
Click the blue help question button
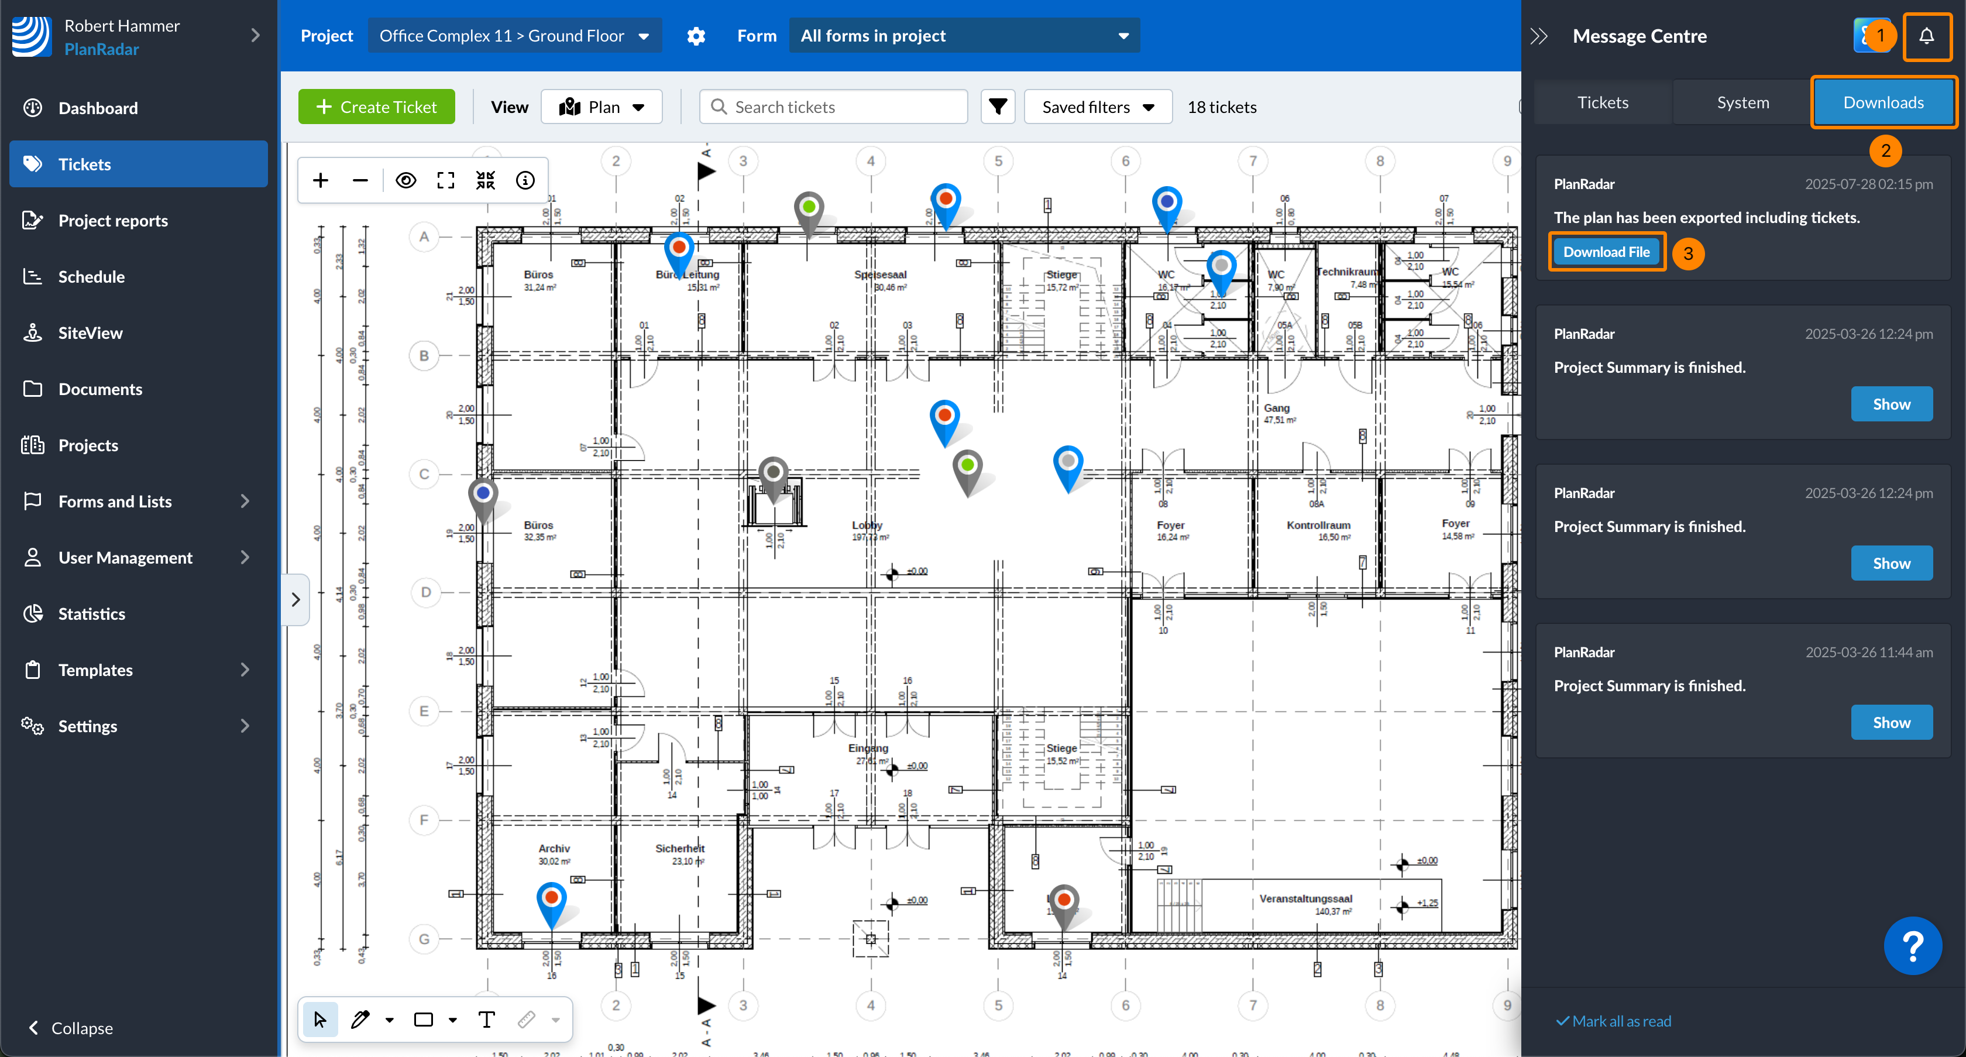click(1912, 946)
